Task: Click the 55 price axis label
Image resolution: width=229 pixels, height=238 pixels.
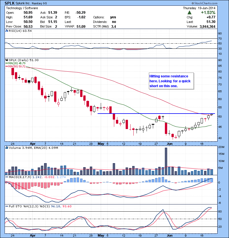Action: pyautogui.click(x=220, y=108)
